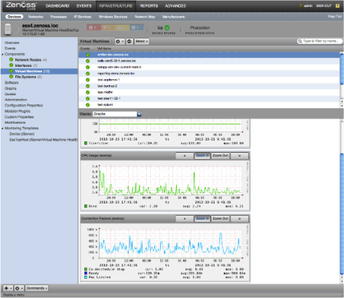Click the CPU Usage graph pan left arrow
344x298 pixels.
click(185, 156)
